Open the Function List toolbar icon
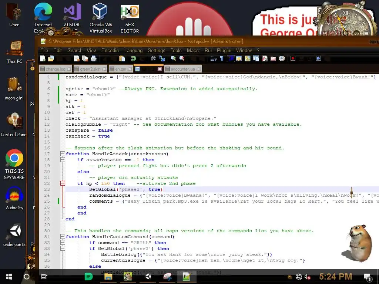The height and width of the screenshot is (284, 379). click(265, 58)
